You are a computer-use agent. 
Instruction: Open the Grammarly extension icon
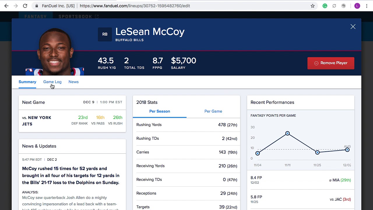(x=325, y=6)
